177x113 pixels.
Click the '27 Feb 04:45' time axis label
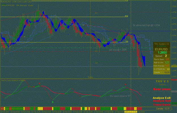(120, 112)
